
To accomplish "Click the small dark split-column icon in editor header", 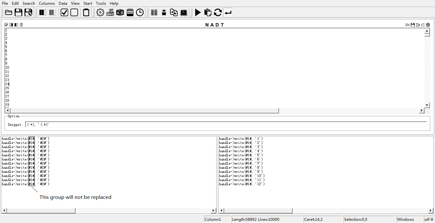I will [x=16, y=25].
